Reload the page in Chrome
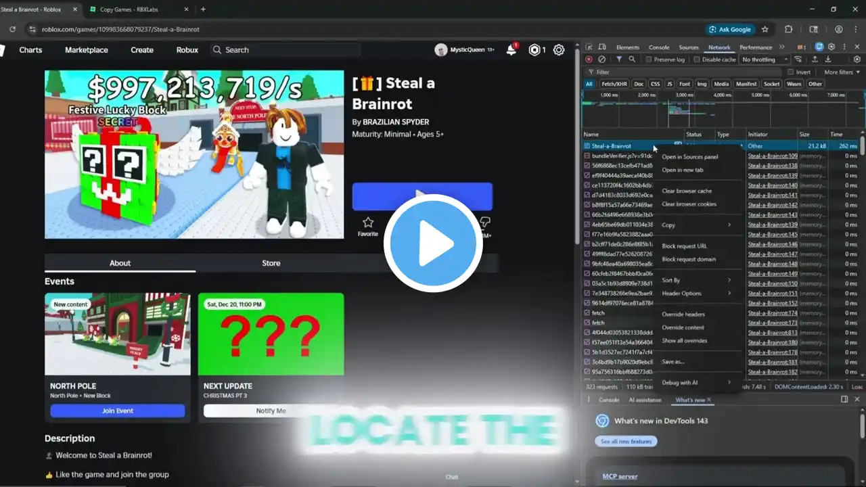 12,29
